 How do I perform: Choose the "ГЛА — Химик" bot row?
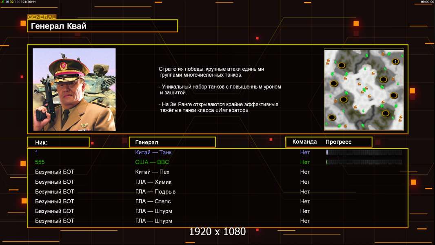pos(153,182)
